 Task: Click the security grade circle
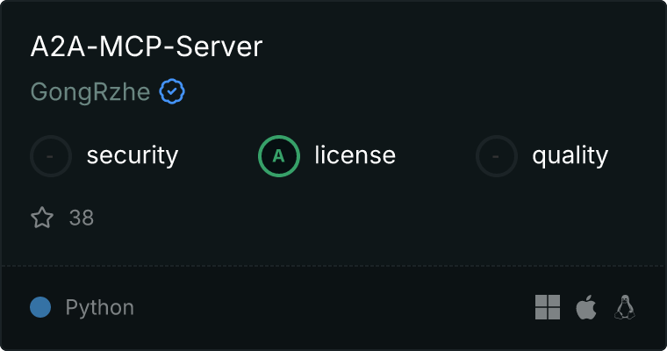(51, 156)
